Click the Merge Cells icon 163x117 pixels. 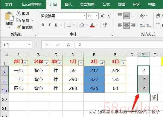click(158, 25)
